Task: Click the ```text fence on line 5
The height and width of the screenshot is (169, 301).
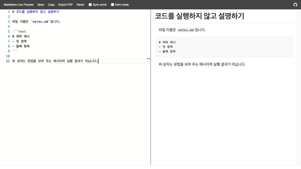Action: click(x=19, y=31)
